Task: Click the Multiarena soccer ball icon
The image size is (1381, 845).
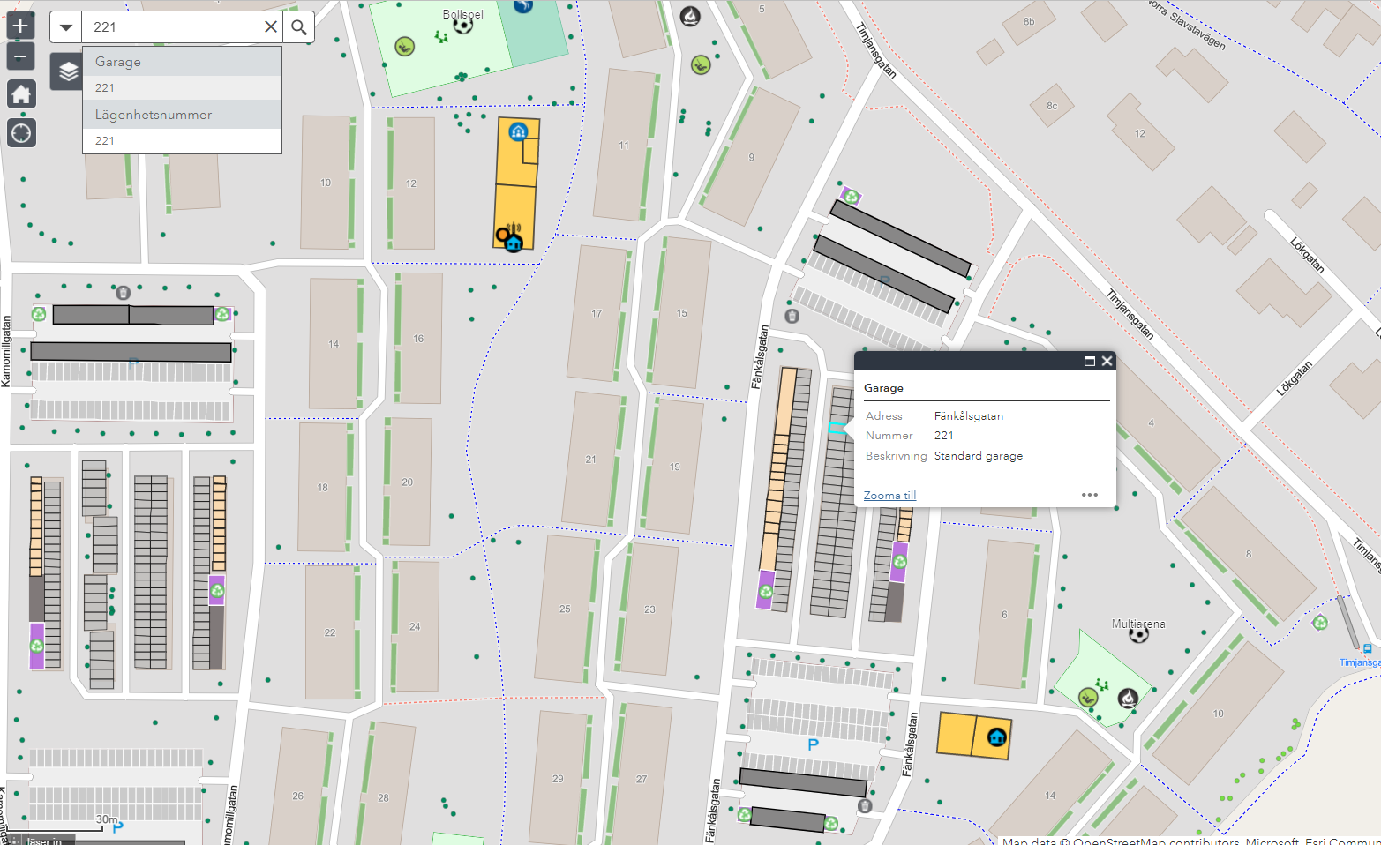Action: 1138,634
